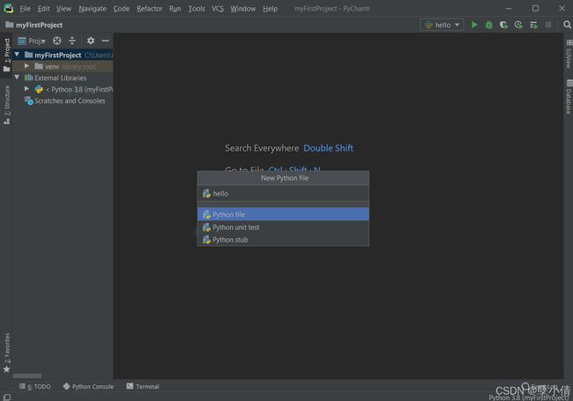Open the Python Console tool window
Image resolution: width=573 pixels, height=401 pixels.
[x=88, y=386]
